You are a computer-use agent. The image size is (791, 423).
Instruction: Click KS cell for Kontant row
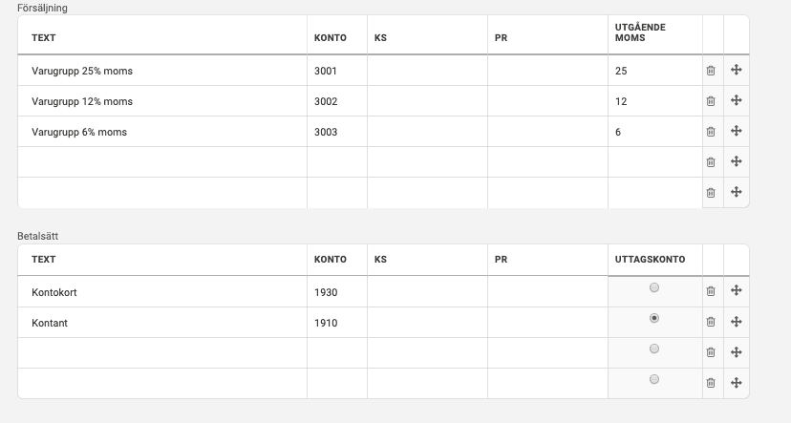pos(427,323)
